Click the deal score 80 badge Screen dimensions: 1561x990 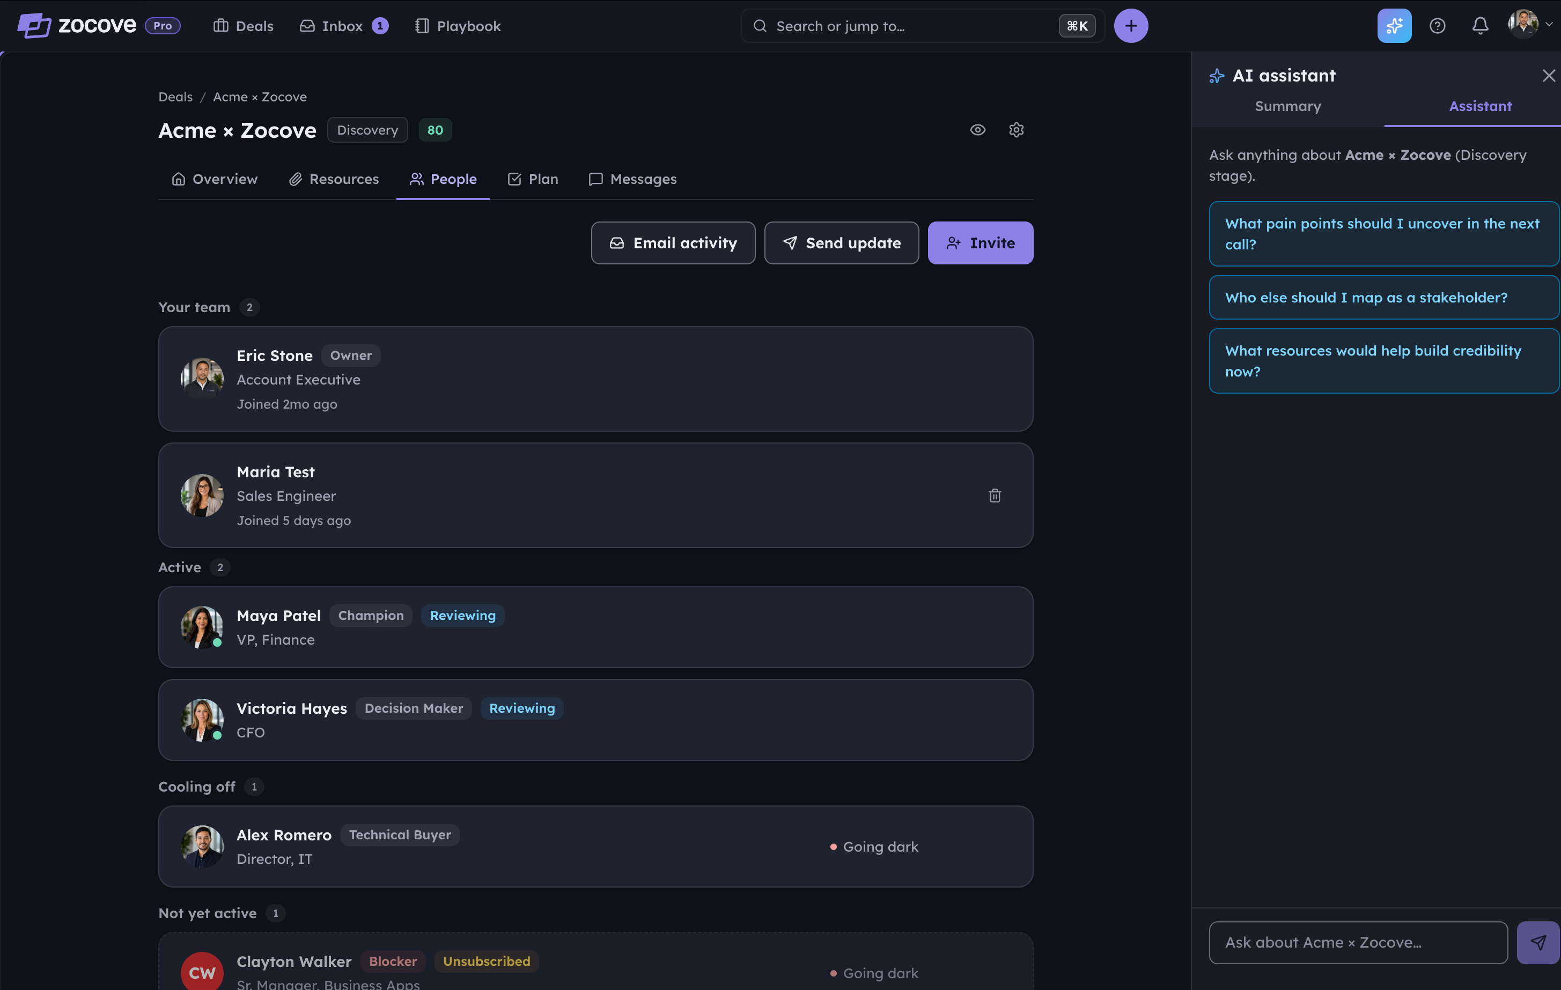(x=435, y=130)
